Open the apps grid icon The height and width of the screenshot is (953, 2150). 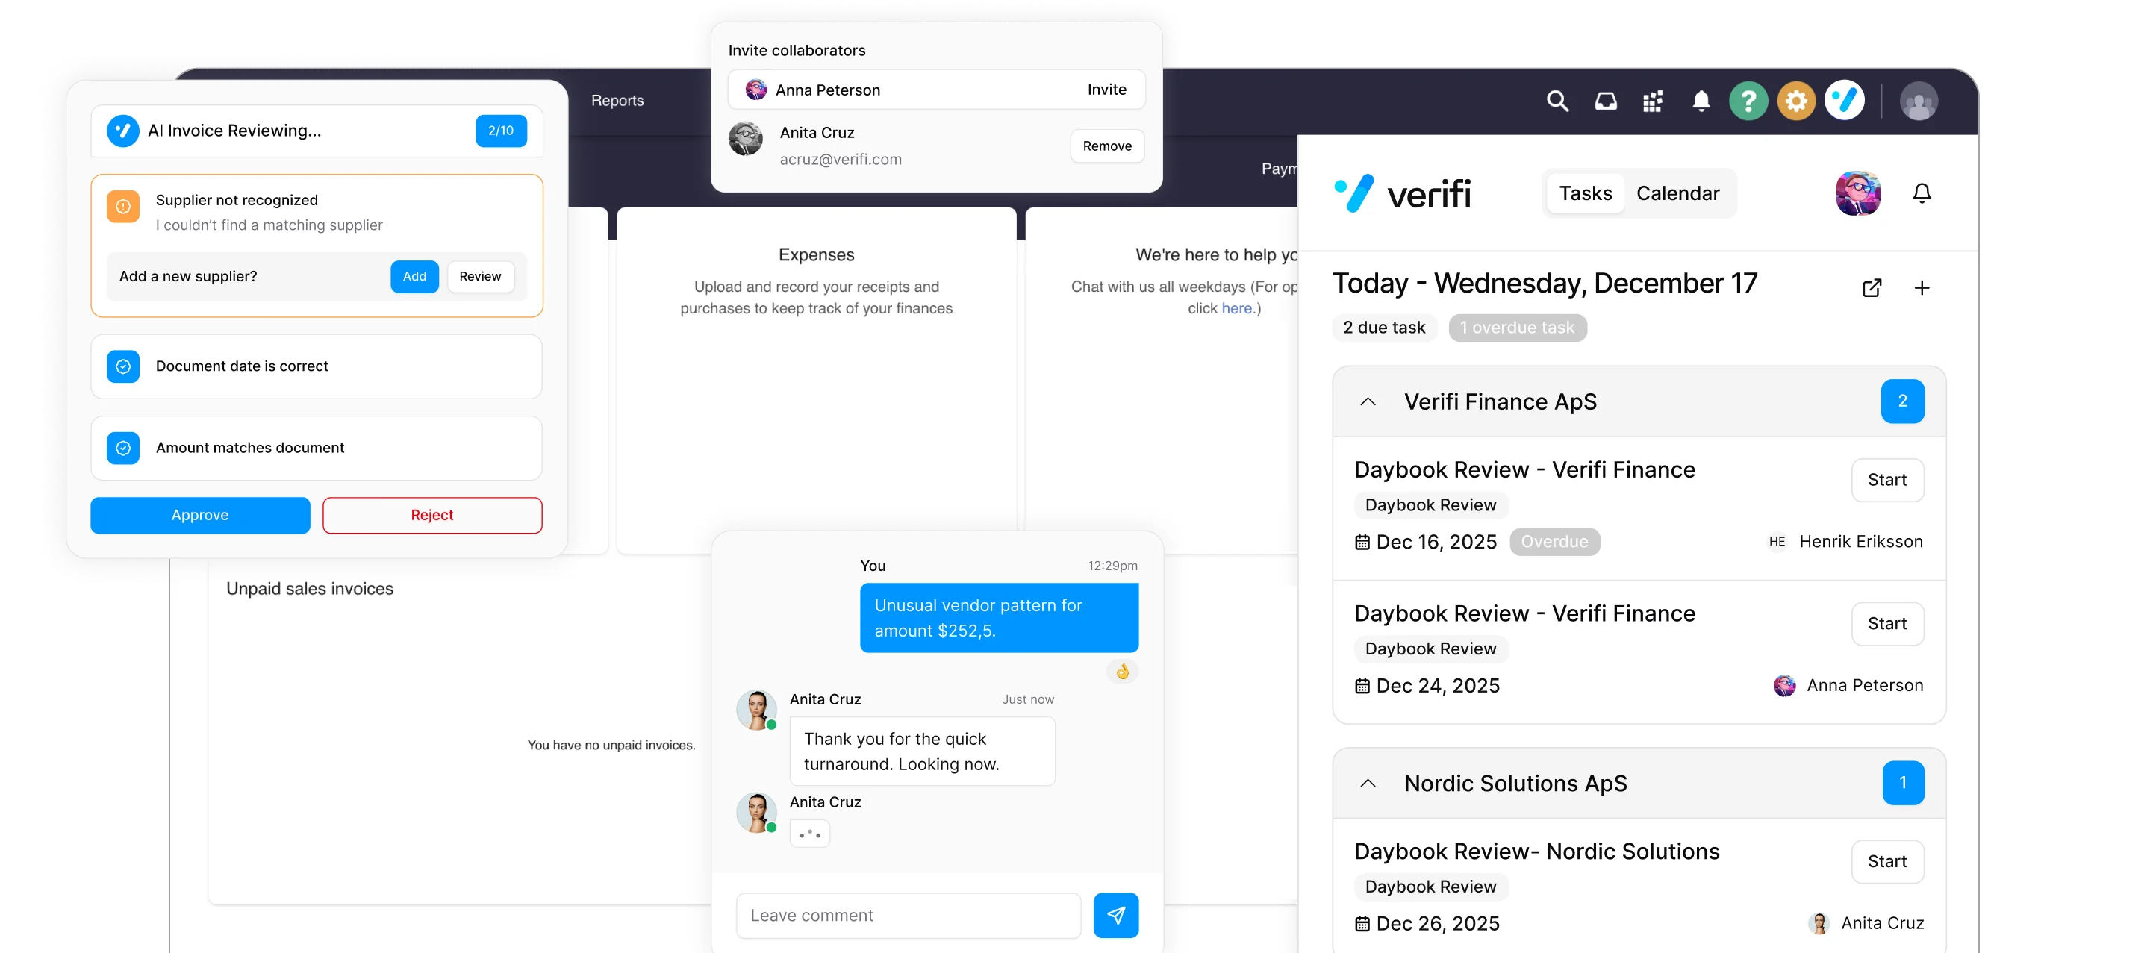(1653, 101)
